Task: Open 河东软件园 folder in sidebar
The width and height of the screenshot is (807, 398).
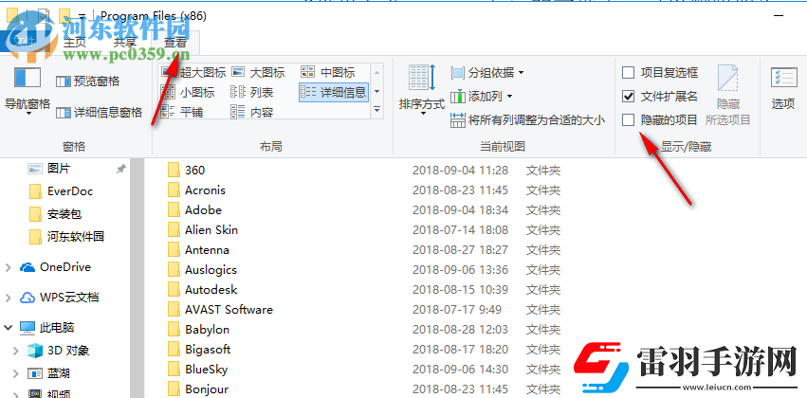Action: pos(67,237)
